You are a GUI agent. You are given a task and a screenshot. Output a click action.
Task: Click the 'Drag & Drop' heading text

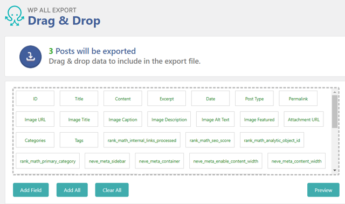point(64,21)
